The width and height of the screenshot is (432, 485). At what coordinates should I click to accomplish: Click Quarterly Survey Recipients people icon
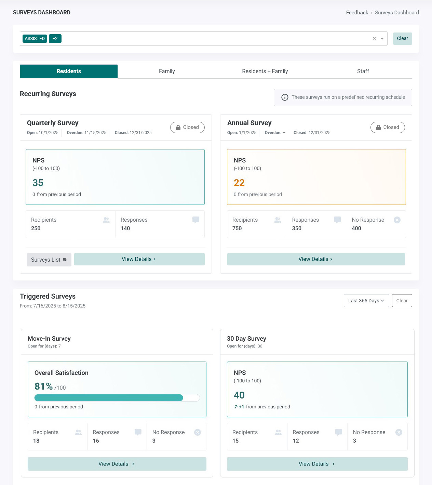106,220
